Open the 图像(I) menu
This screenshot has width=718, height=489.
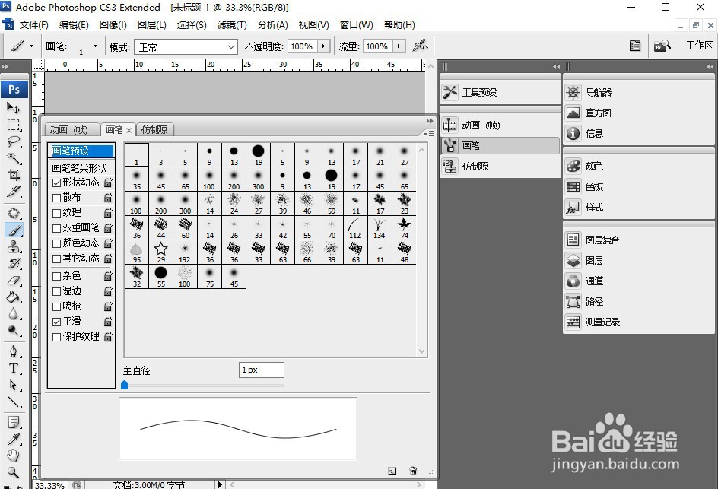click(x=113, y=25)
